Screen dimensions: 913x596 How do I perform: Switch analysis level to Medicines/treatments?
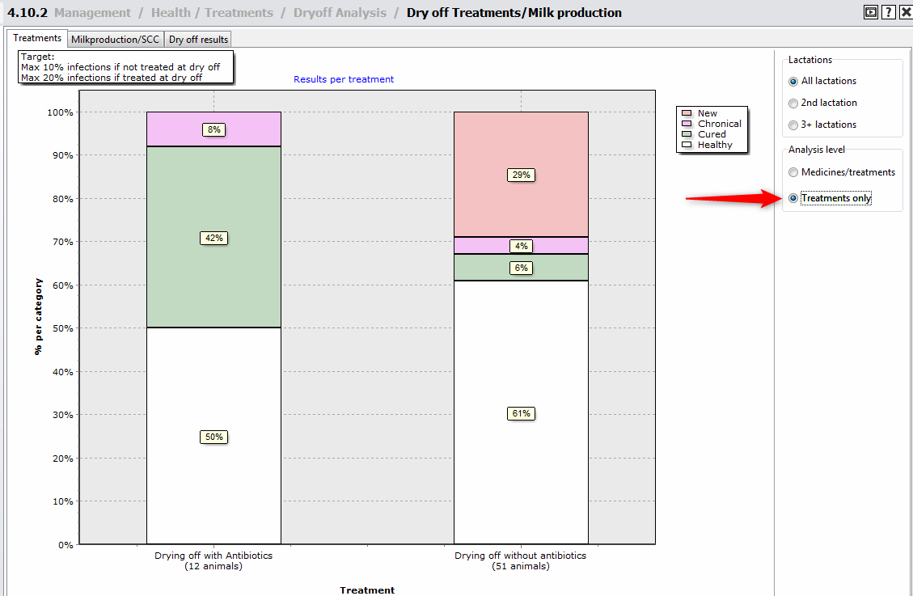793,172
